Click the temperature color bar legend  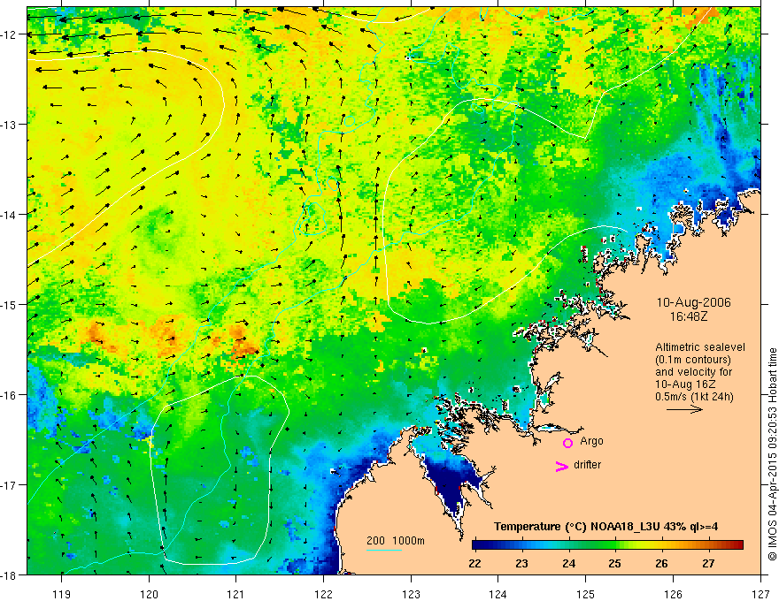[x=607, y=544]
